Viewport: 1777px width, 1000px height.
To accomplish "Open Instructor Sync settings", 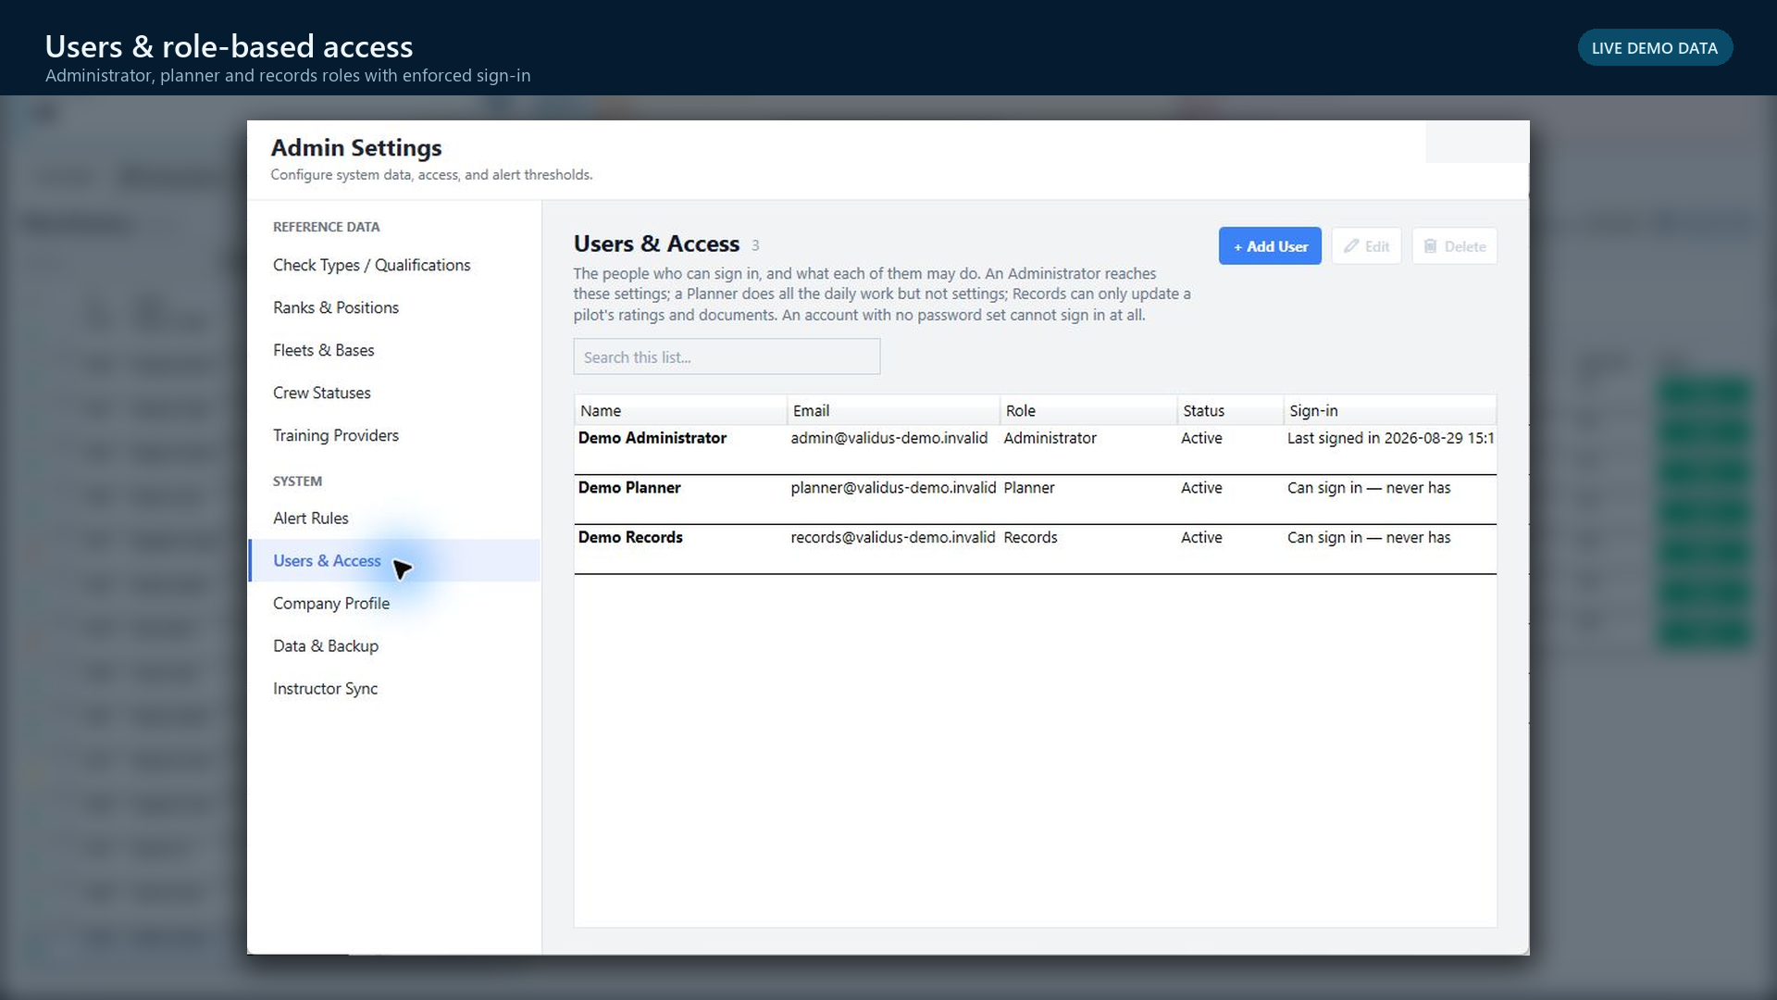I will click(x=395, y=689).
